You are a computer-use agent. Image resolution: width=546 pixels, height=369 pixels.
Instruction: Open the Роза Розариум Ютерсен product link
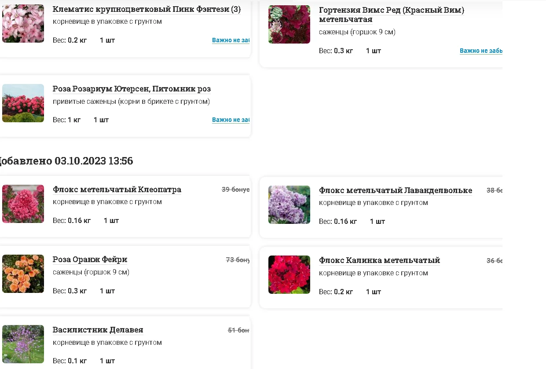132,89
